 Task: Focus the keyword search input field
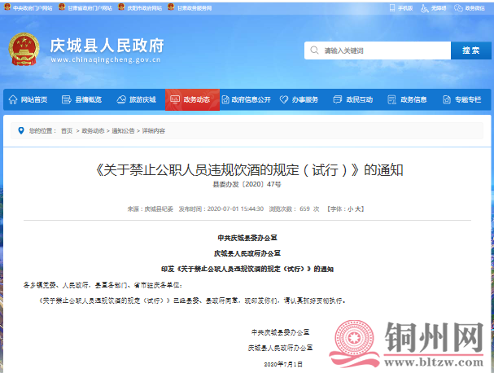pos(378,50)
